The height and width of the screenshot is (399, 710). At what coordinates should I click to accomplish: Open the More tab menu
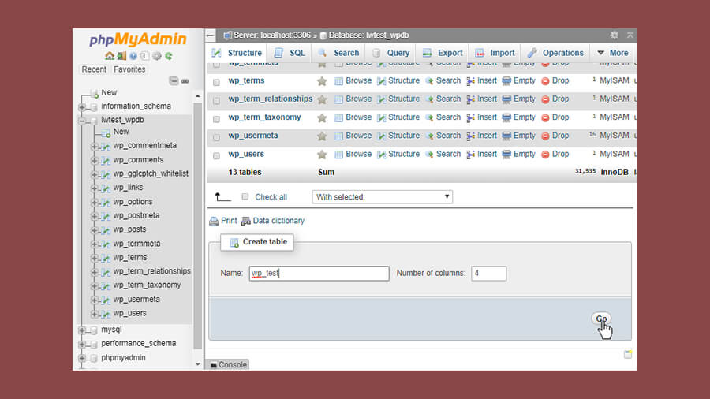(x=613, y=53)
